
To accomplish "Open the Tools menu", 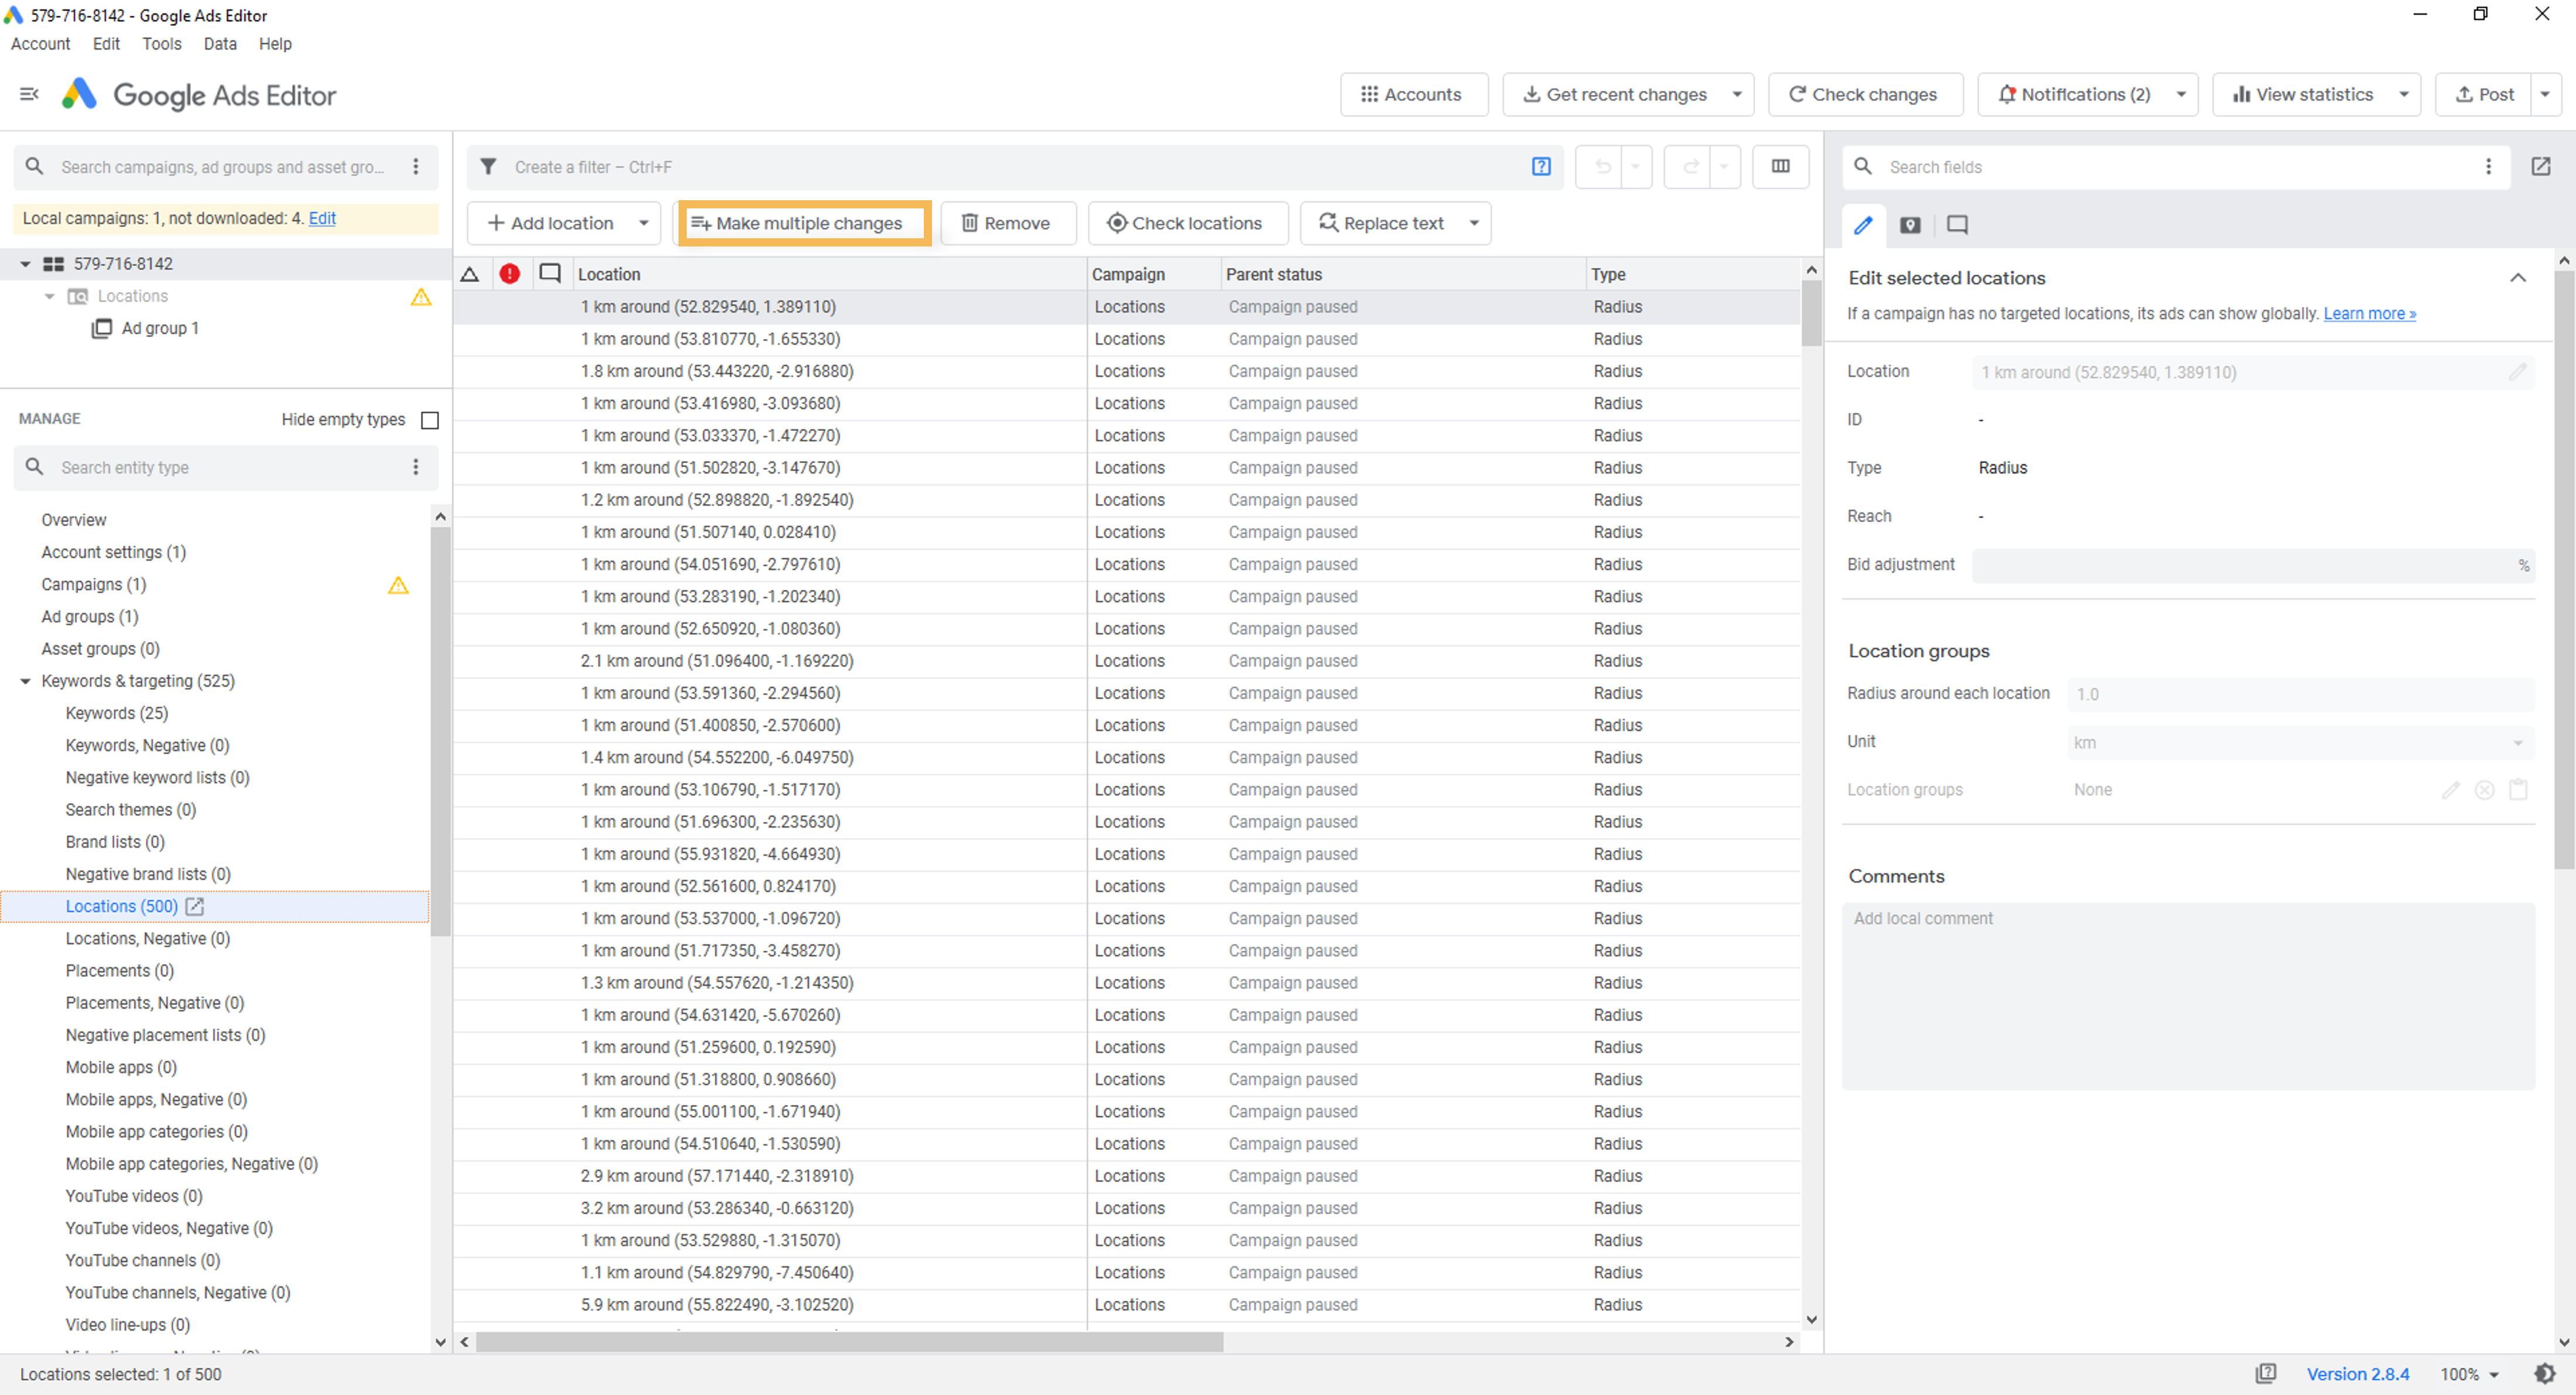I will tap(161, 44).
